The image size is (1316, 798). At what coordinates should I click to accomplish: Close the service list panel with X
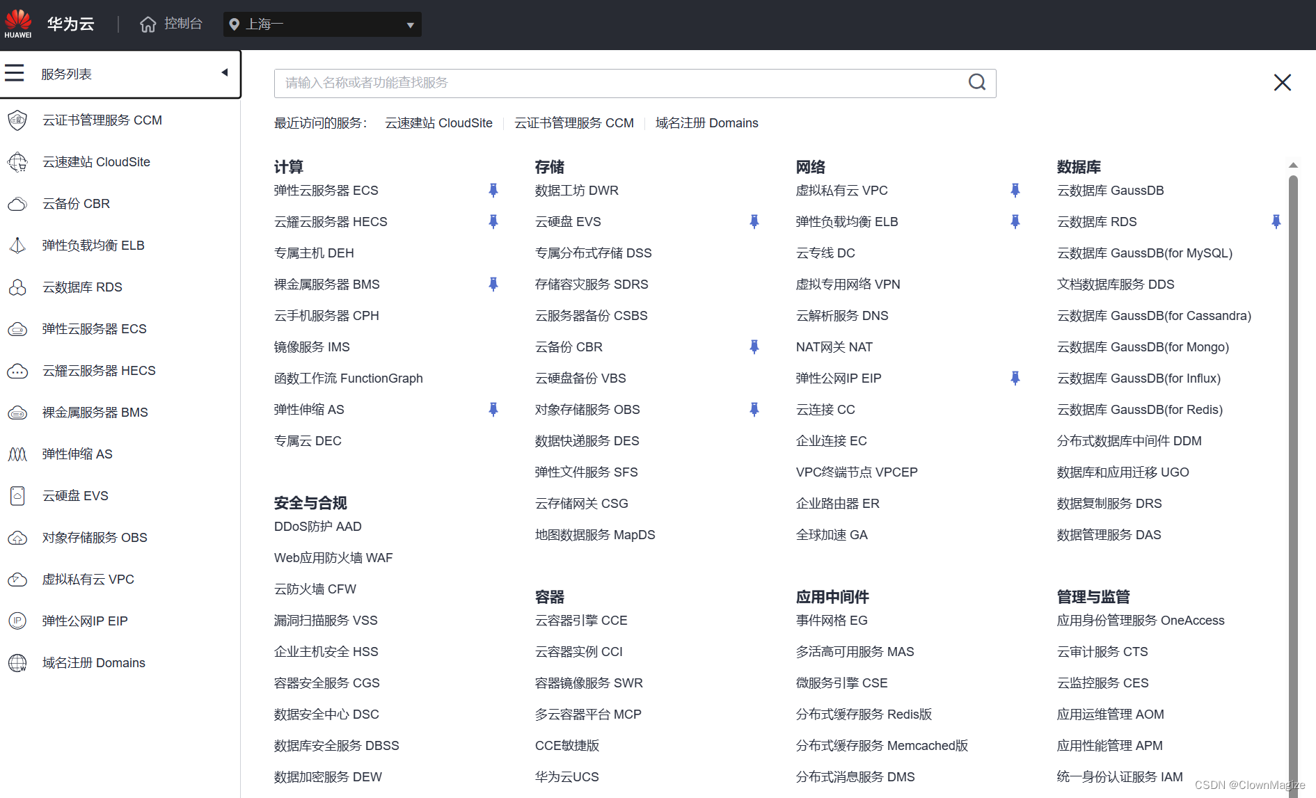click(1283, 82)
